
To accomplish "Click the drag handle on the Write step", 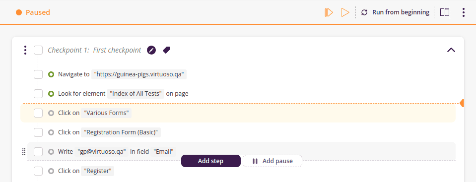I will click(24, 152).
